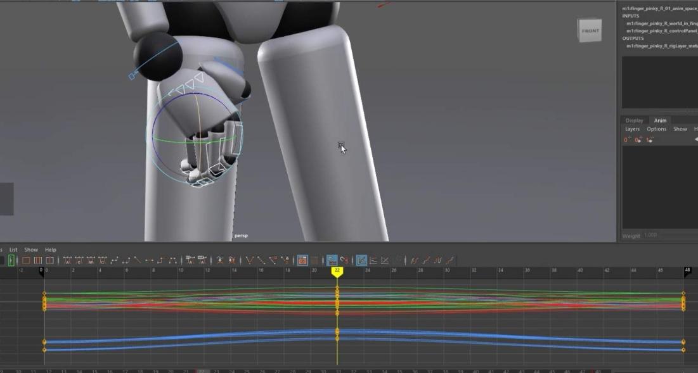
Task: Click the FRONT face of view cube
Action: coord(590,31)
